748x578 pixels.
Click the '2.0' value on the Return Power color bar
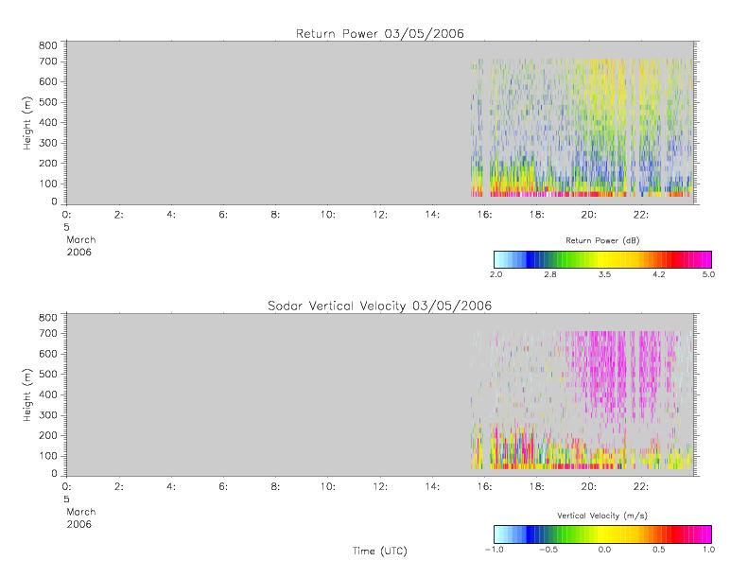click(x=496, y=274)
